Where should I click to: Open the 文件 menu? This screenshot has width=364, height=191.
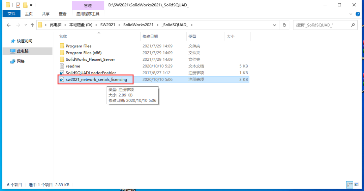(x=11, y=14)
